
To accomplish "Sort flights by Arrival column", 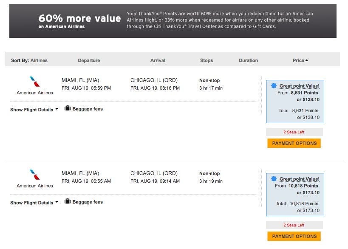I will [x=158, y=60].
